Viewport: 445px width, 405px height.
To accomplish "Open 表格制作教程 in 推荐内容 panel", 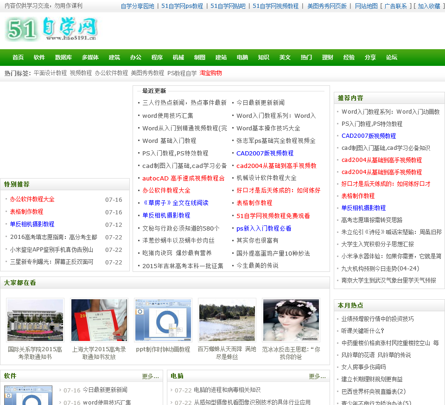I will (x=358, y=196).
